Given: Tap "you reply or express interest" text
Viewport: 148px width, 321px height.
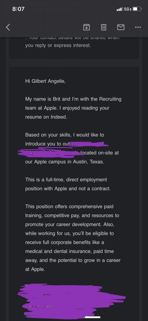Looking at the screenshot, I should (x=58, y=45).
